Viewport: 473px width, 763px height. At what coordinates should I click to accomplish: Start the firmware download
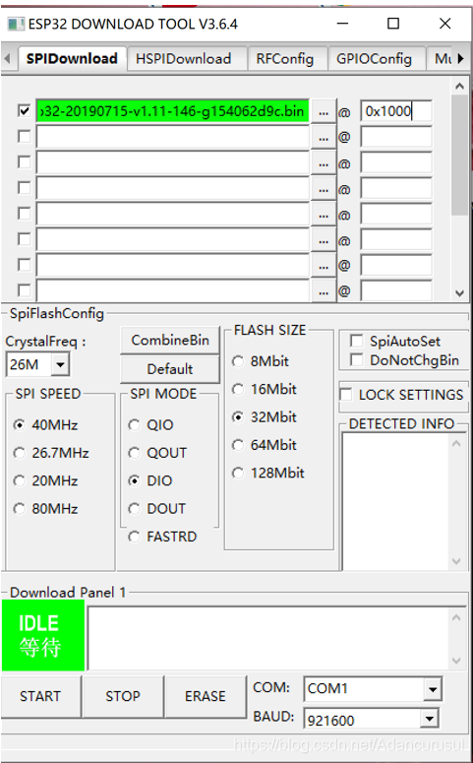[40, 696]
